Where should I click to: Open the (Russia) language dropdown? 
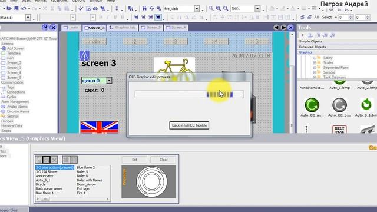28,18
